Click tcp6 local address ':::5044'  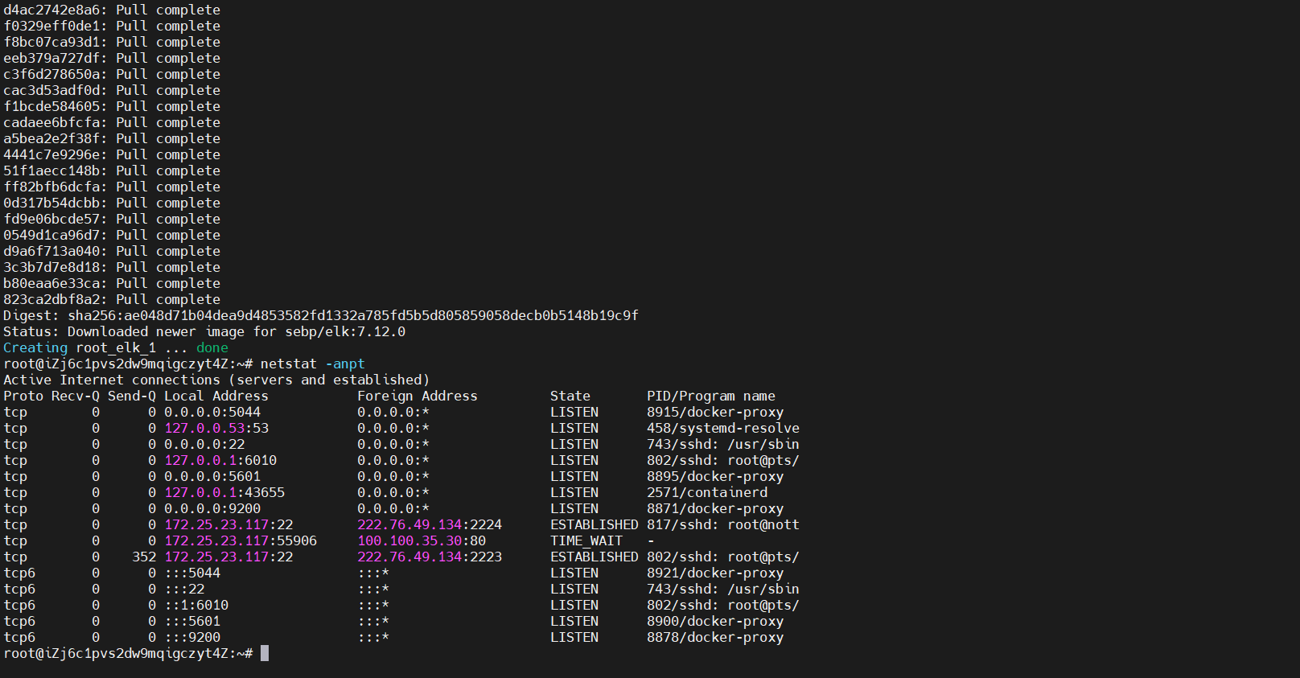(192, 573)
